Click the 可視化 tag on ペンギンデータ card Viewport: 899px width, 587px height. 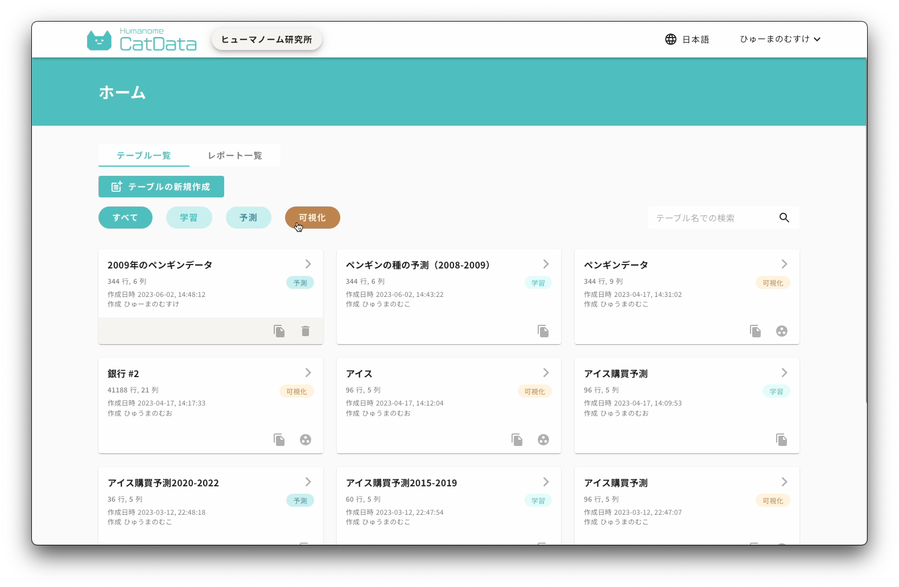click(773, 283)
